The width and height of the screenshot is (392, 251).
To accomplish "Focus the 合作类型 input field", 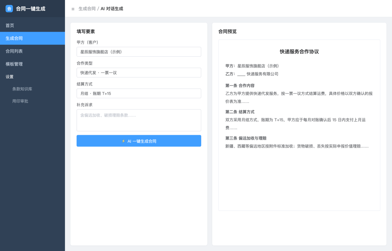I will click(x=139, y=73).
